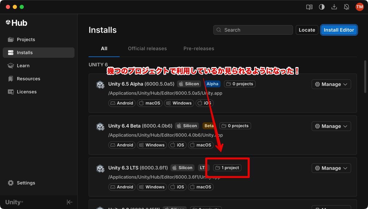Switch to the Official releases tab
The width and height of the screenshot is (368, 209).
(147, 48)
